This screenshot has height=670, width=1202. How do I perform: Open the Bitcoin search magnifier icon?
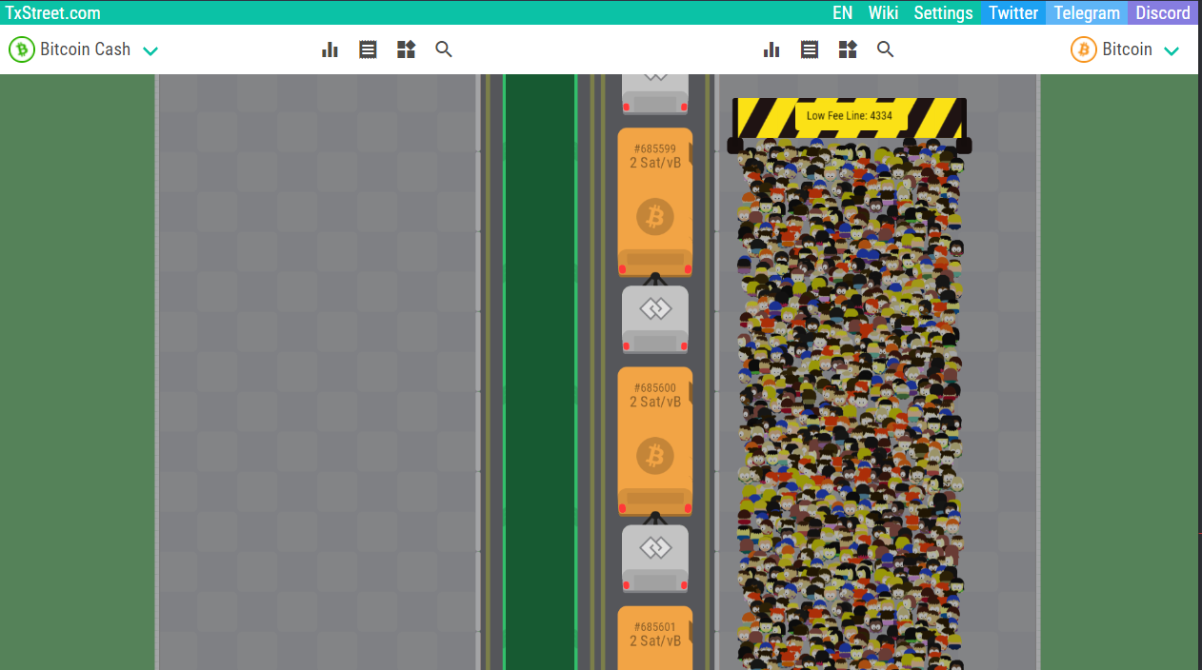(886, 49)
